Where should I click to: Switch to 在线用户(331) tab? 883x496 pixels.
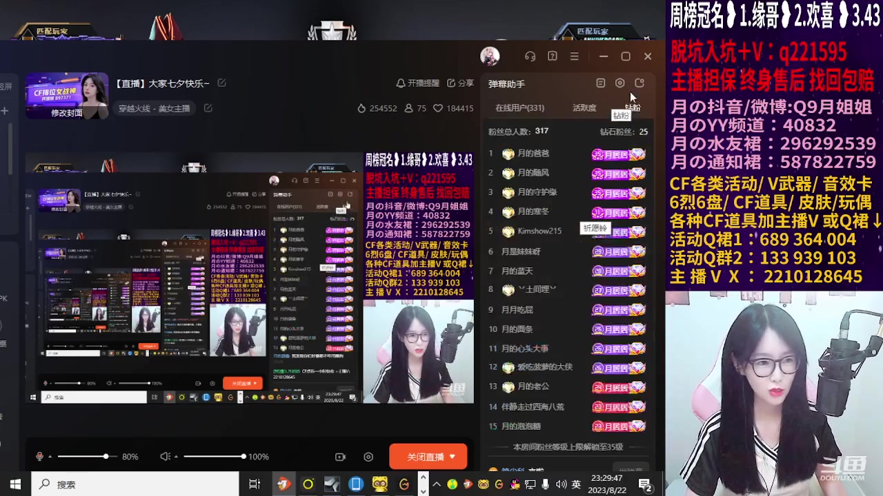point(519,107)
